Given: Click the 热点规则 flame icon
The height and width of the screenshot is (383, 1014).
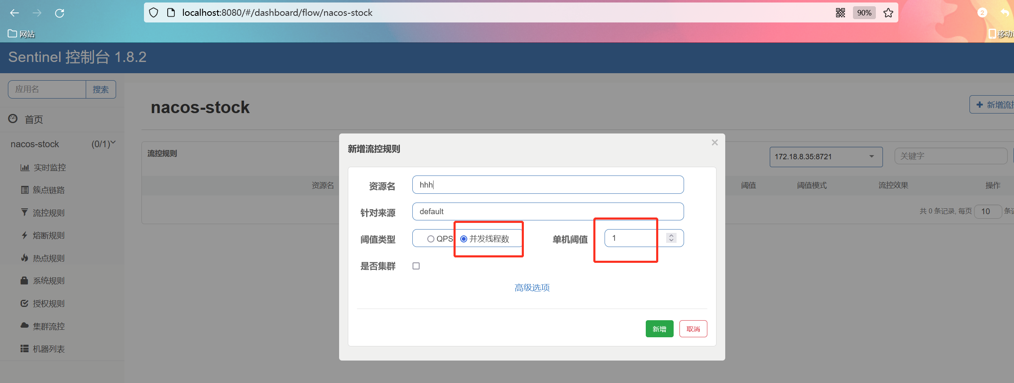Looking at the screenshot, I should (x=25, y=258).
